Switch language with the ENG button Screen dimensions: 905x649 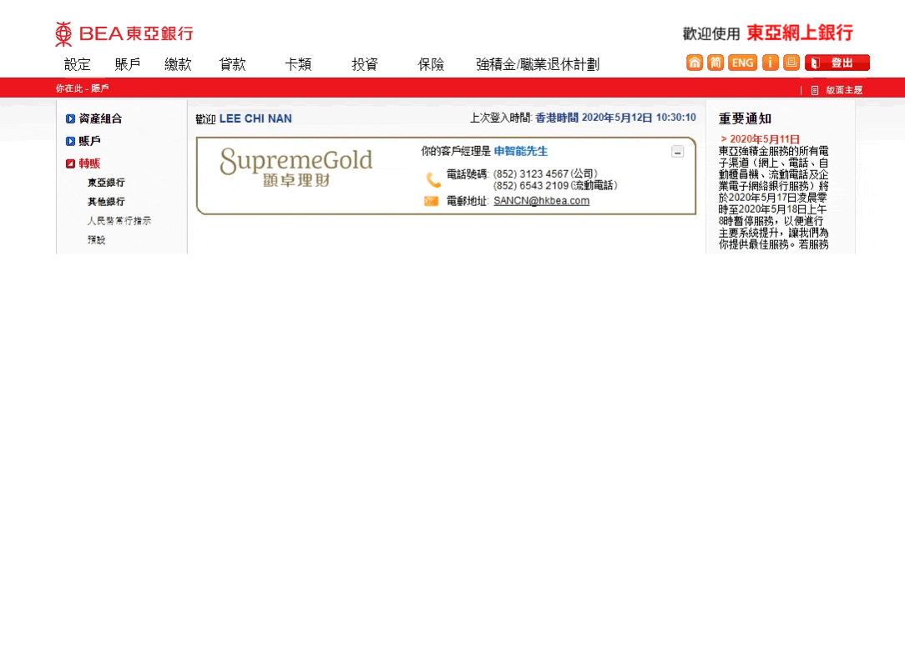click(x=742, y=63)
